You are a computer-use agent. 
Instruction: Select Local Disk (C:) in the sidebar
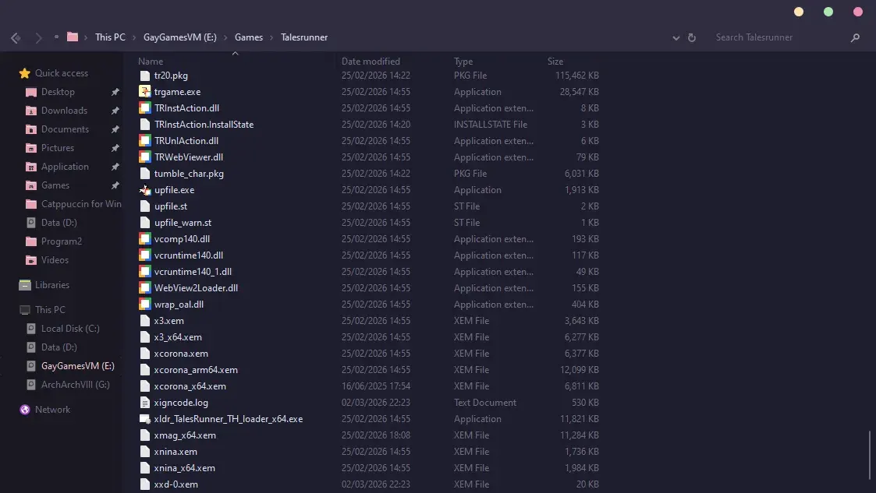coord(70,329)
